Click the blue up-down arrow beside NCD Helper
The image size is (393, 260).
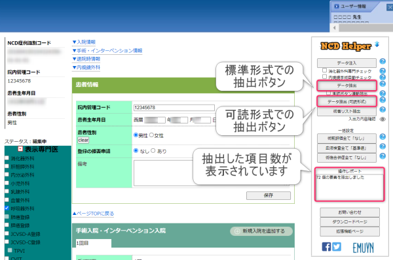click(x=377, y=44)
